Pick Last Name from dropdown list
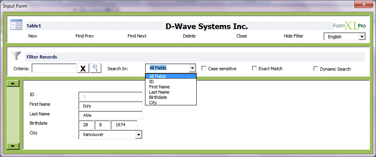 [171, 92]
